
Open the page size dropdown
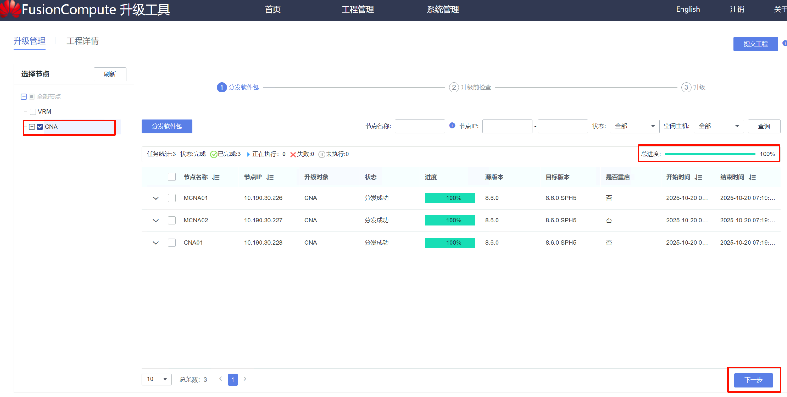click(x=157, y=379)
